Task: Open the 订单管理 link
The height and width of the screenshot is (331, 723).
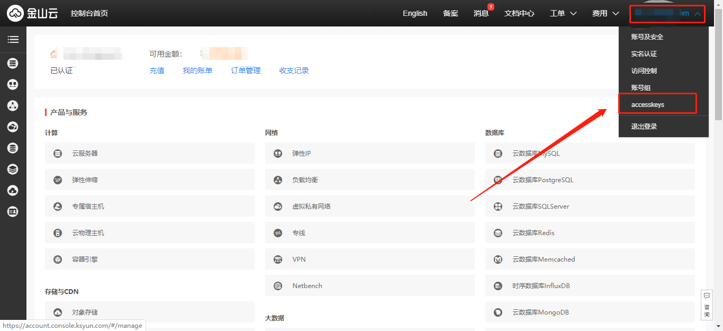Action: tap(246, 70)
